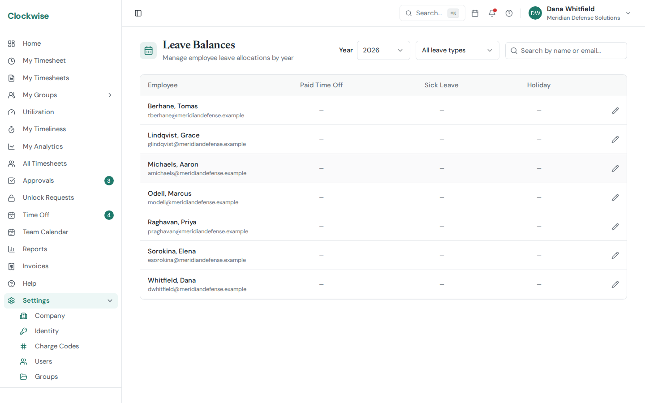Click the My Analytics chart icon
This screenshot has height=403, width=645.
pyautogui.click(x=12, y=146)
